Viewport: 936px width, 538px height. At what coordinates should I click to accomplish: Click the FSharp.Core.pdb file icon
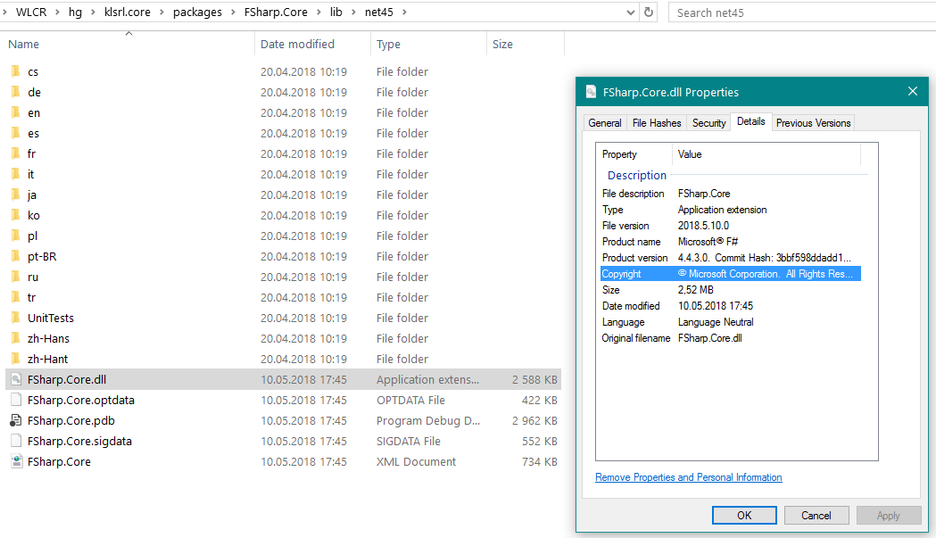pyautogui.click(x=16, y=420)
